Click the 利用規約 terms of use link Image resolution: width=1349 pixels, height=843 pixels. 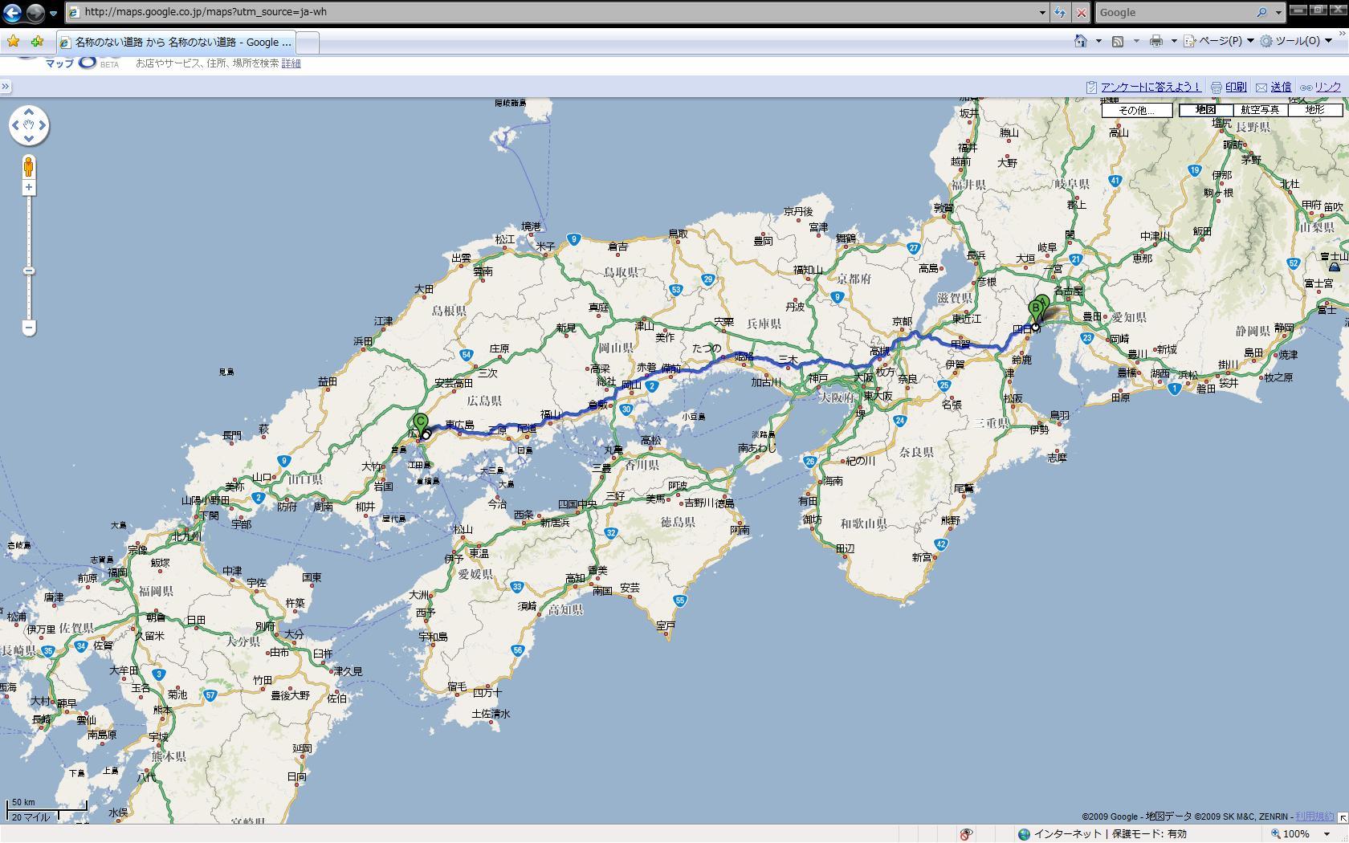click(1314, 817)
